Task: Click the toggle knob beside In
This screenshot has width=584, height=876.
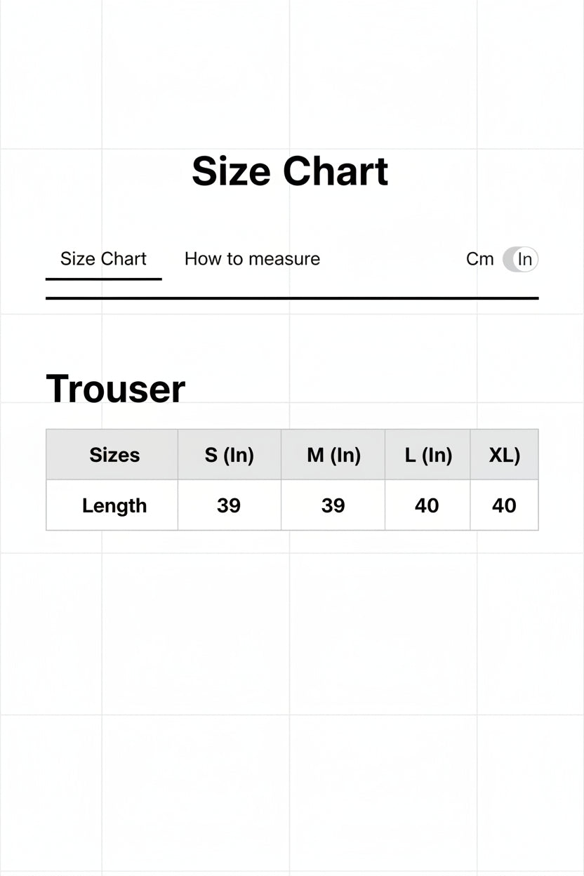Action: click(526, 260)
